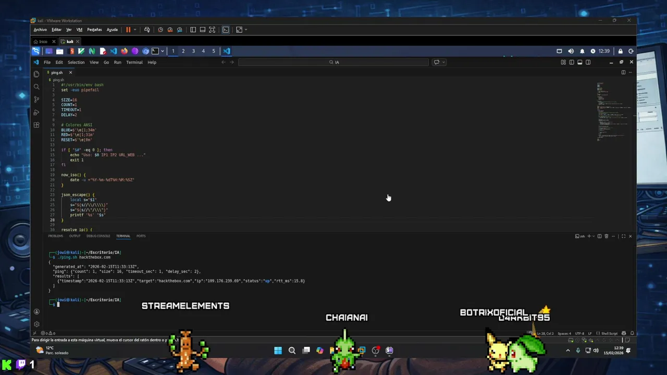The width and height of the screenshot is (667, 375).
Task: Open the chat dropdown next to command center
Action: [443, 62]
